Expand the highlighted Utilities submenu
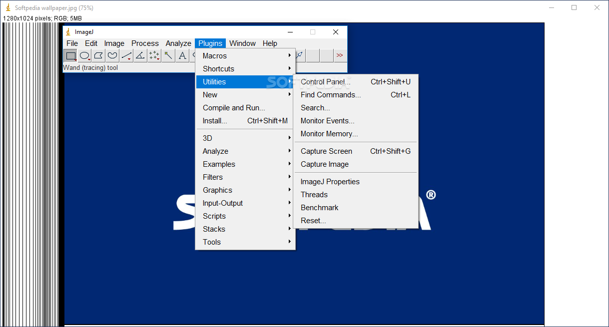The width and height of the screenshot is (609, 327). coord(245,82)
